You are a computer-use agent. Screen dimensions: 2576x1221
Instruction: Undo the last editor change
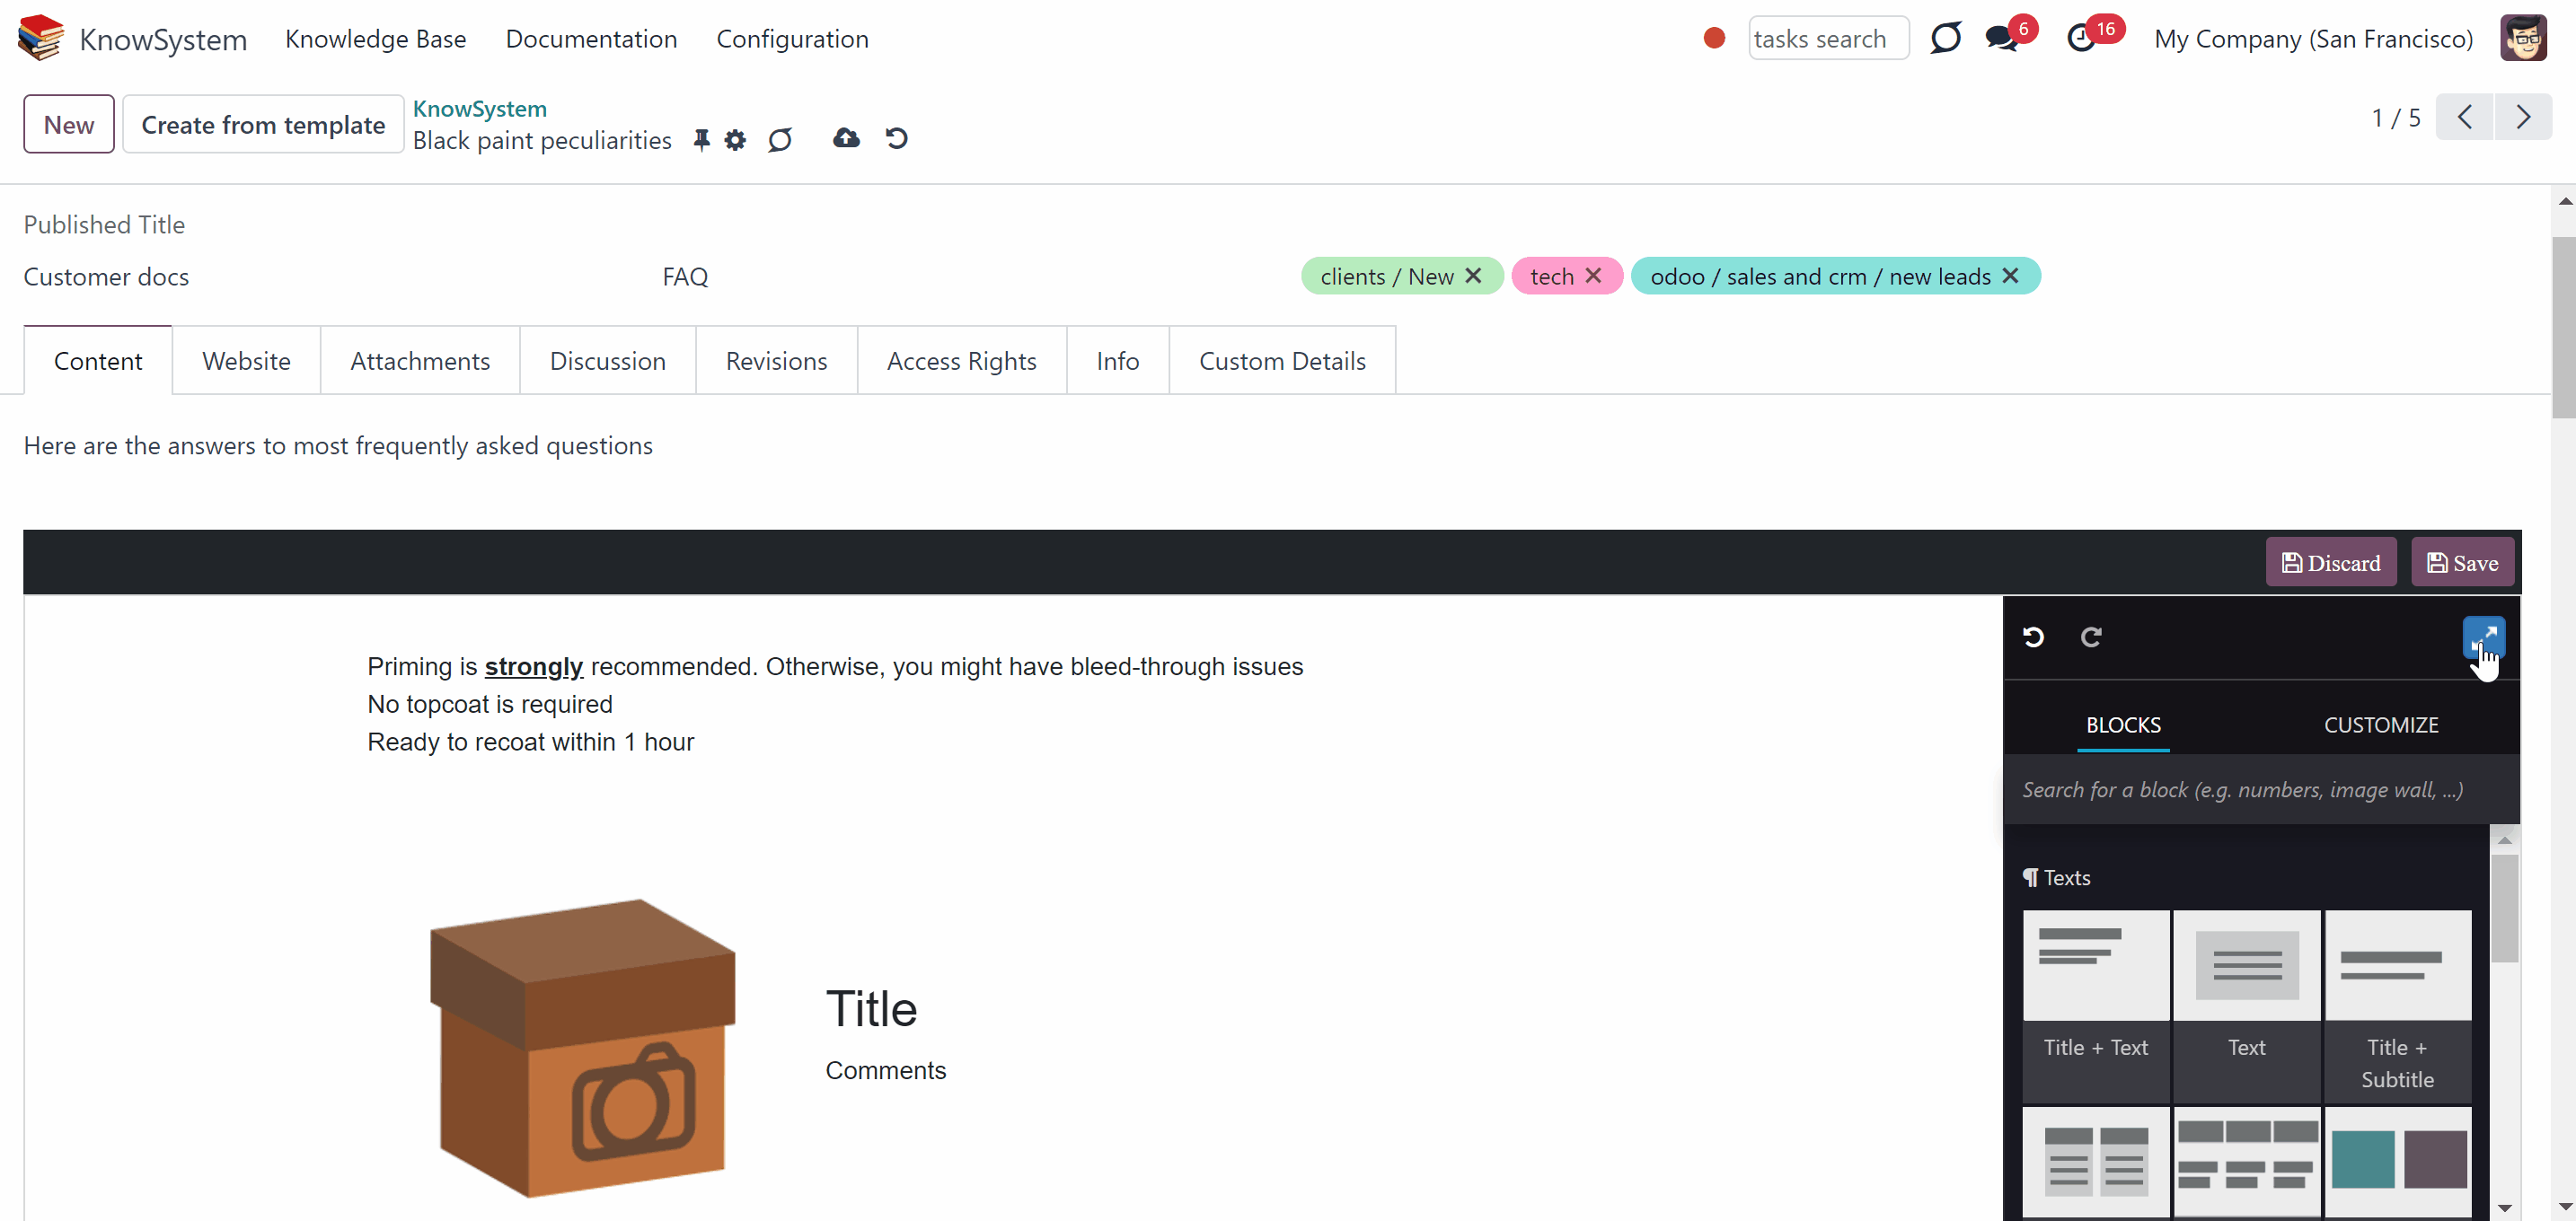coord(2033,637)
